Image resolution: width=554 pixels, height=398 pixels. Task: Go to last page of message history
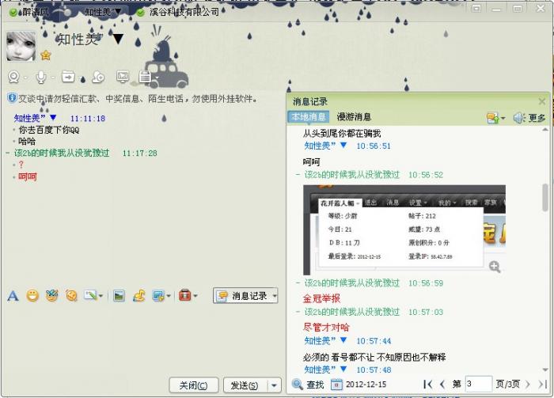(x=542, y=385)
